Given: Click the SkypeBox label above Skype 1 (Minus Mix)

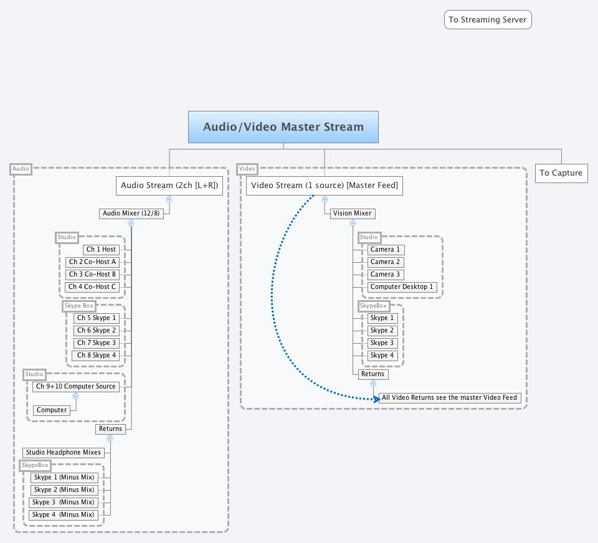Looking at the screenshot, I should 35,465.
